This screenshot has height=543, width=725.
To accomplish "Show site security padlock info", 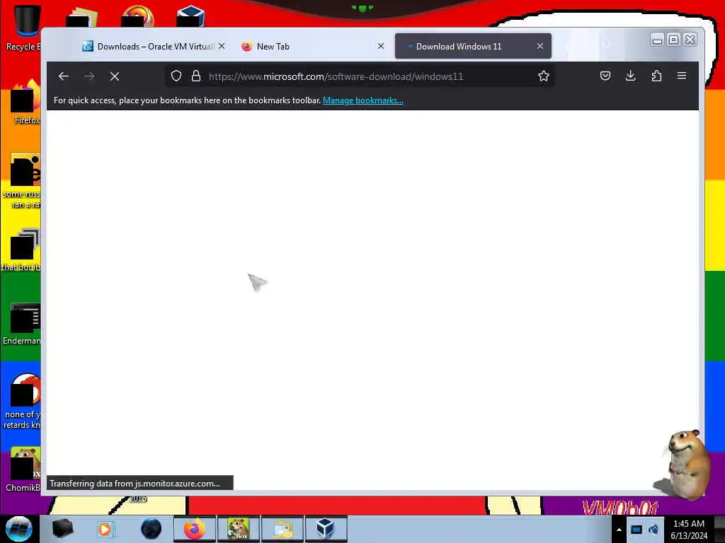I will 196,76.
